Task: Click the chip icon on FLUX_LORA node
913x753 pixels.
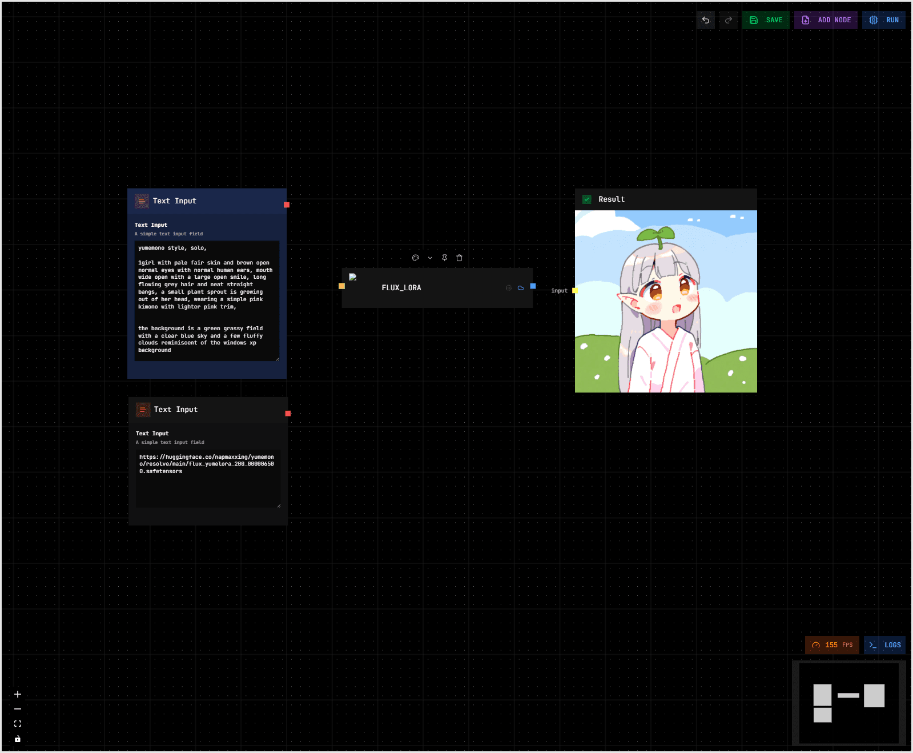Action: 509,288
